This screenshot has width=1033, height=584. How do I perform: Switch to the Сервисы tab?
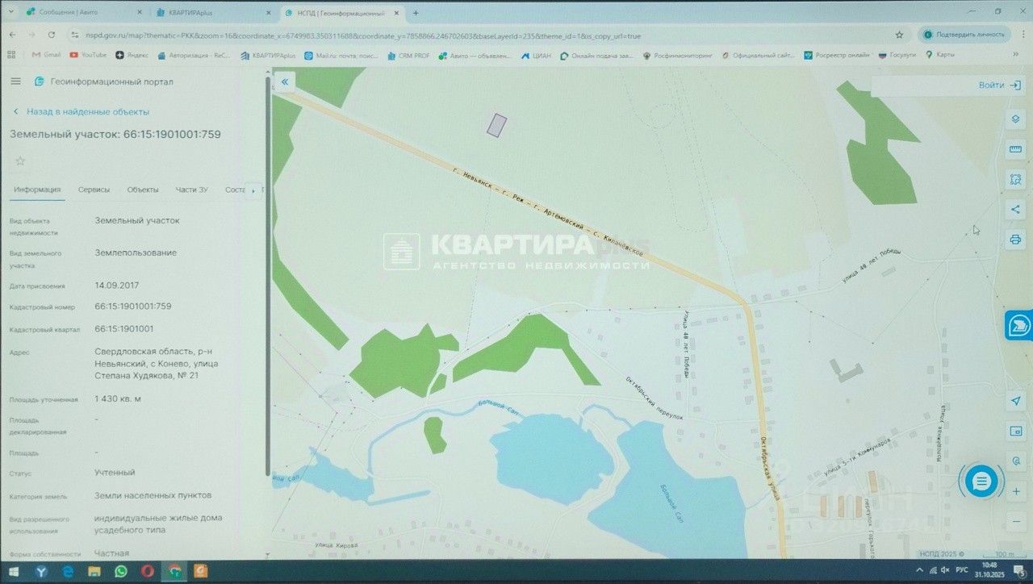[94, 190]
